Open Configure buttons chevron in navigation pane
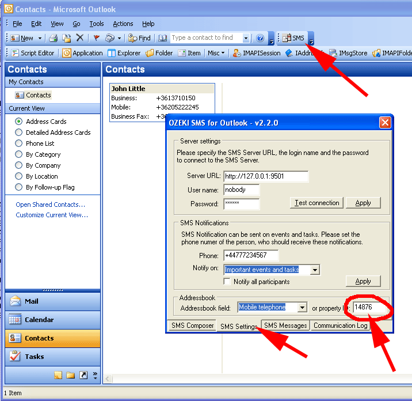This screenshot has height=401, width=412. 95,375
